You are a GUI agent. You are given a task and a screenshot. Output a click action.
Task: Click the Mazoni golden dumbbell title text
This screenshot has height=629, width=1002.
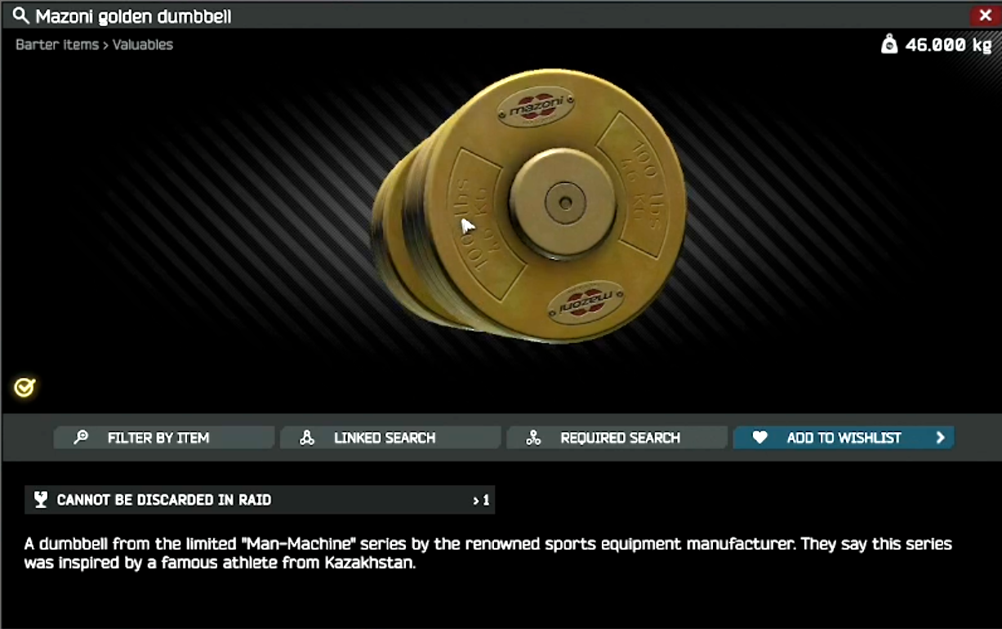point(133,16)
